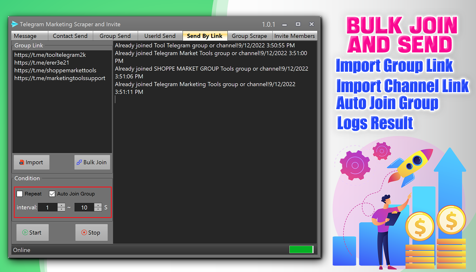The image size is (476, 272).
Task: Increase the minimum interval value
Action: tap(61, 205)
